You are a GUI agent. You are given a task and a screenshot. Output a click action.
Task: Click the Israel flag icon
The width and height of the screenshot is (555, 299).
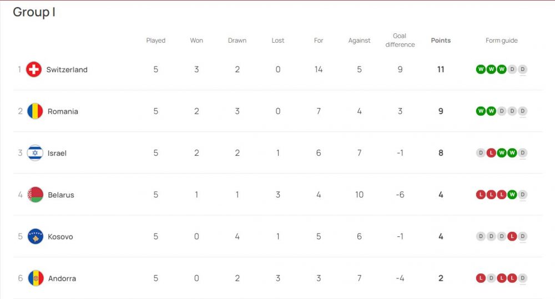(35, 153)
